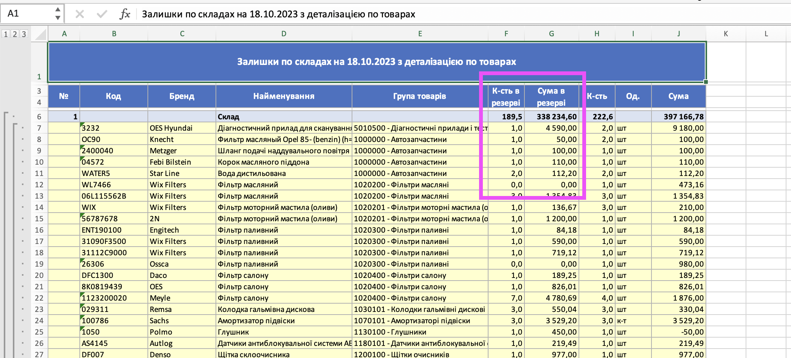The image size is (791, 358).
Task: Click the 'Од.' header cell
Action: coord(633,96)
